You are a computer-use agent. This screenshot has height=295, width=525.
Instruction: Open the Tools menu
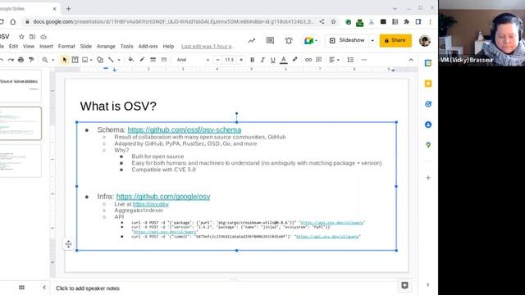coord(126,47)
